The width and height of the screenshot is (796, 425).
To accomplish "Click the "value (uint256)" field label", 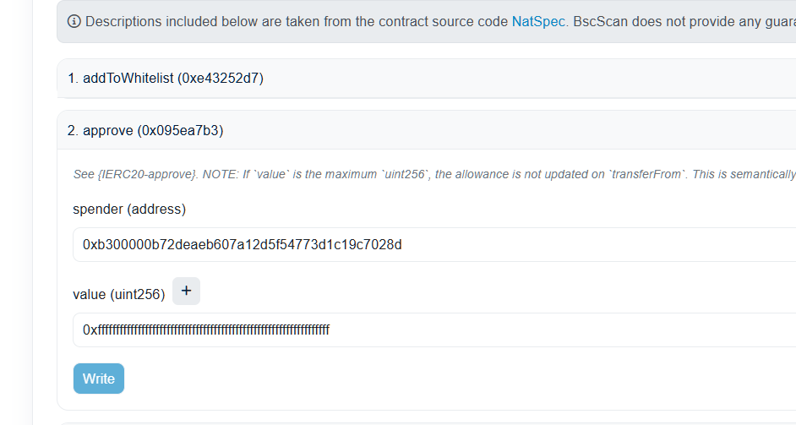I will click(119, 294).
